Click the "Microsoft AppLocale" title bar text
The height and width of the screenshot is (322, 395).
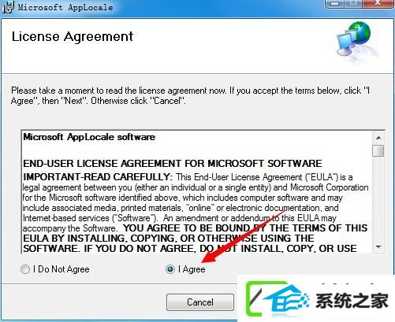pos(65,7)
